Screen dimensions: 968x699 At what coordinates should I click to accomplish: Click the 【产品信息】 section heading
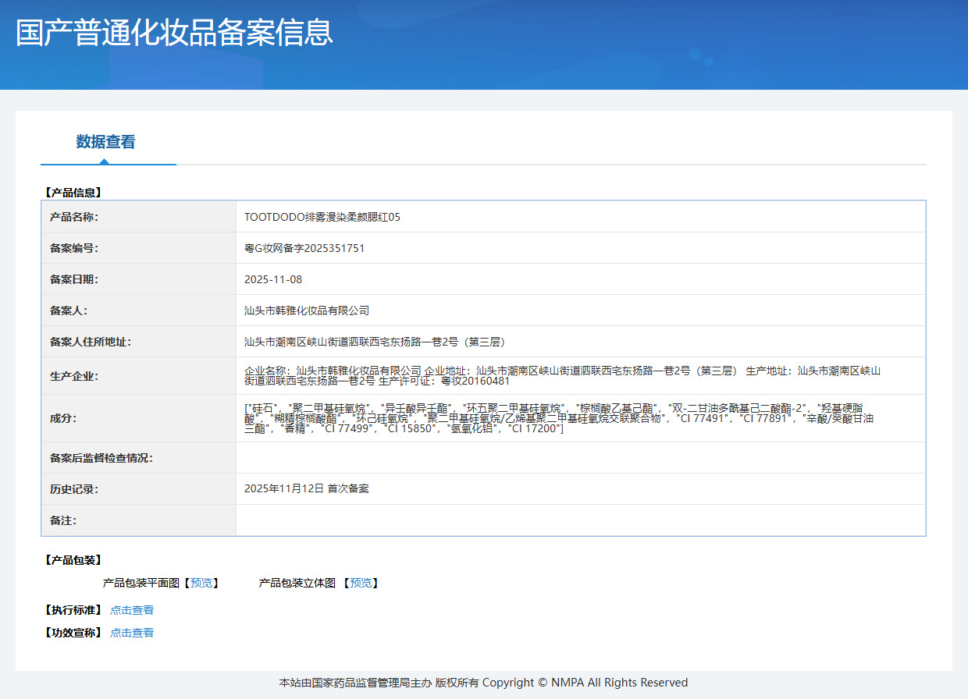pyautogui.click(x=73, y=192)
